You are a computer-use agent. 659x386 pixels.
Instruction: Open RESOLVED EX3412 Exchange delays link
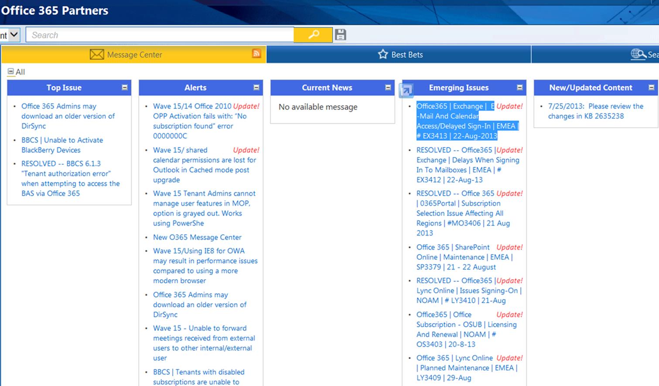point(468,165)
